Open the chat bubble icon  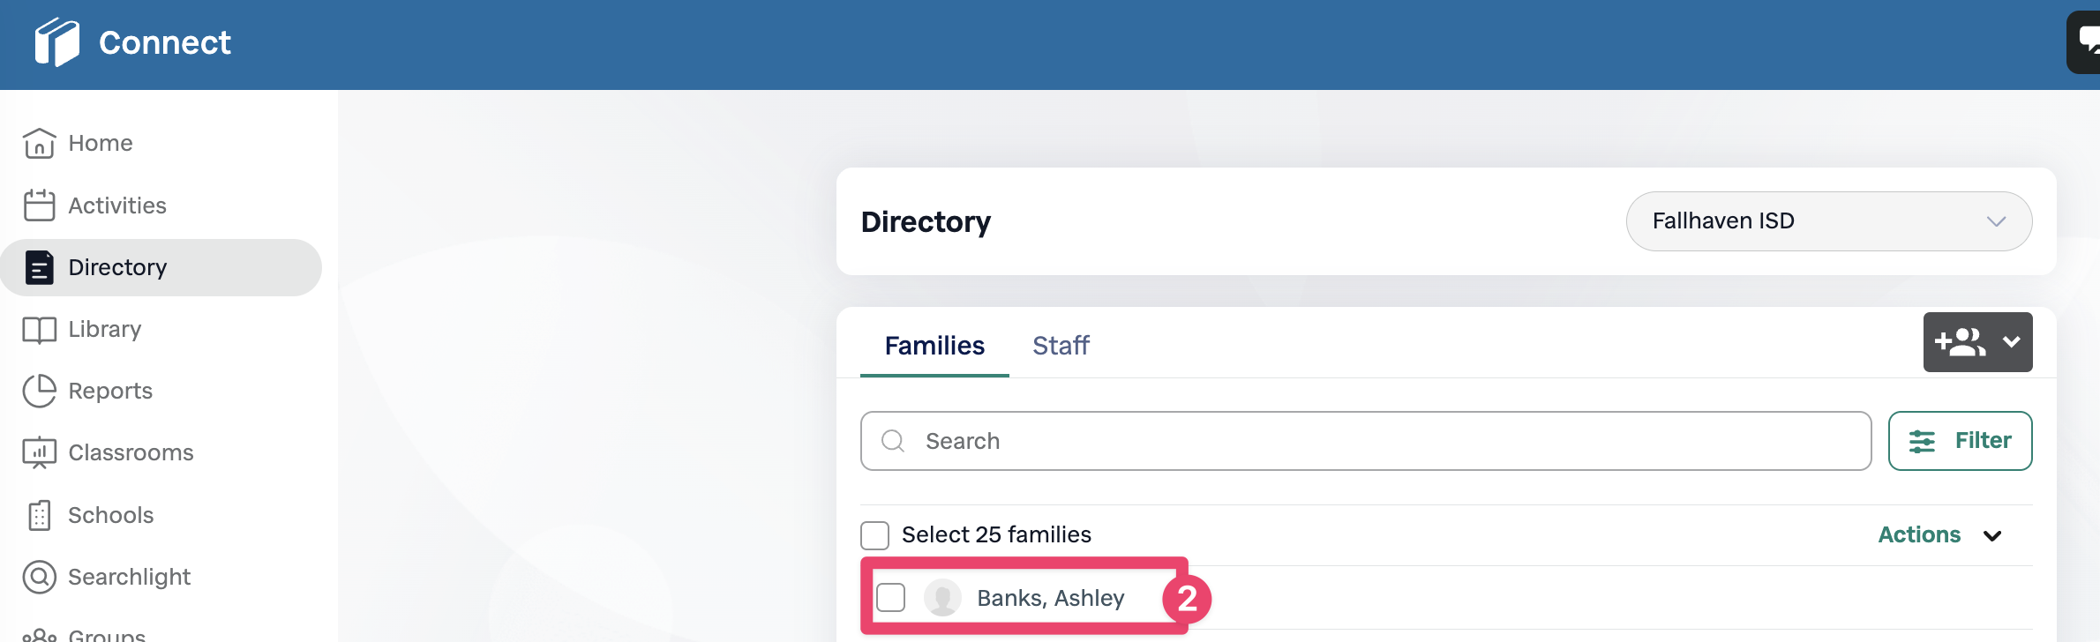pyautogui.click(x=2088, y=41)
